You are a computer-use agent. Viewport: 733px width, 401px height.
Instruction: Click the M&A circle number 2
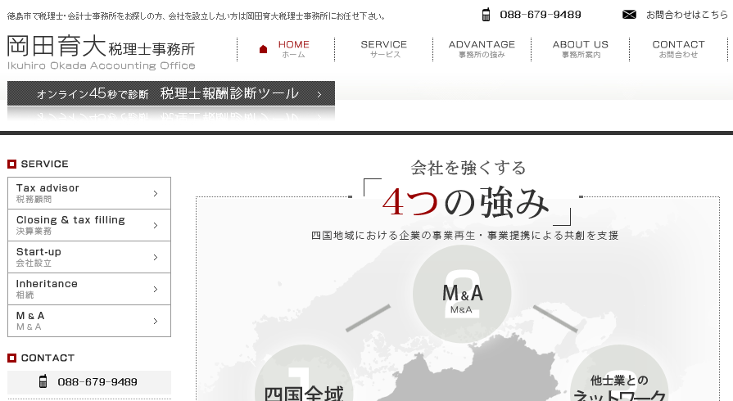point(462,294)
